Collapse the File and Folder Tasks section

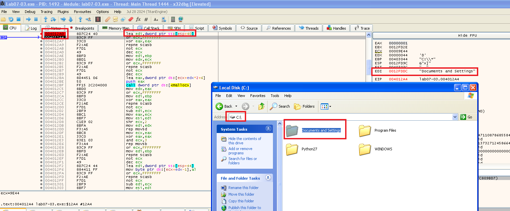tap(268, 178)
